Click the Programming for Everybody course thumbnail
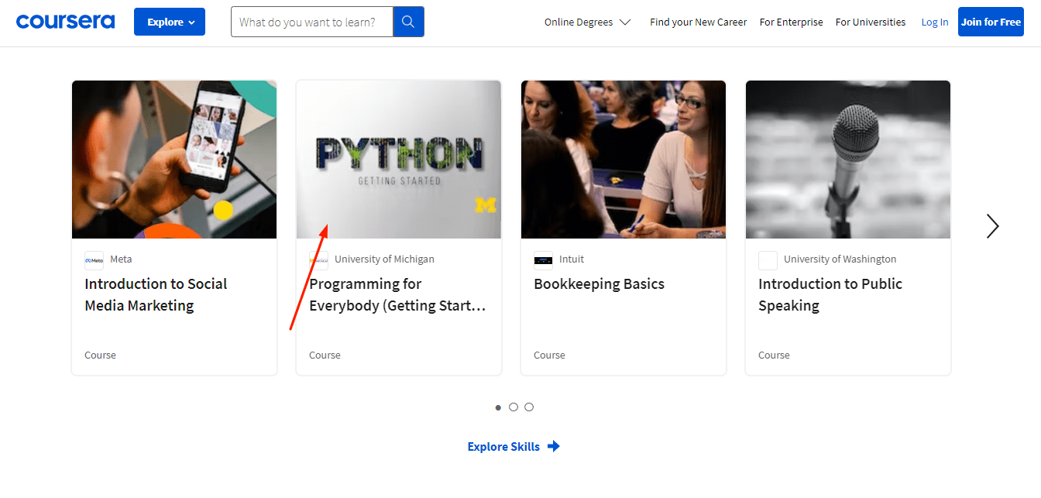Viewport: 1041px width, 498px height. tap(398, 159)
